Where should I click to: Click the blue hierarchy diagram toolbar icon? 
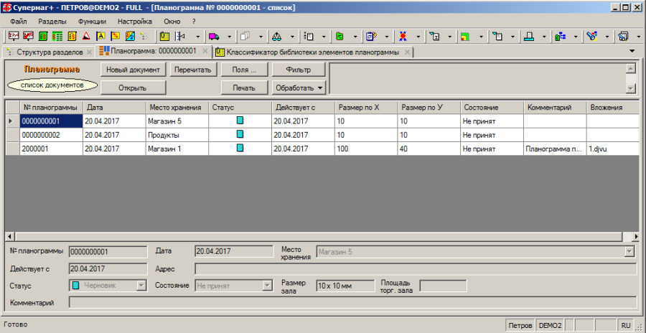click(x=561, y=37)
